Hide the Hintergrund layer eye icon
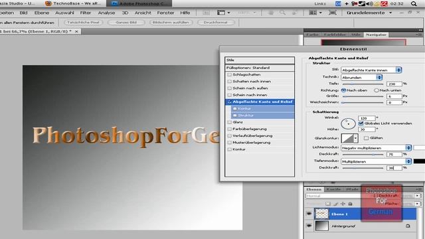The height and width of the screenshot is (239, 425). pos(309,226)
